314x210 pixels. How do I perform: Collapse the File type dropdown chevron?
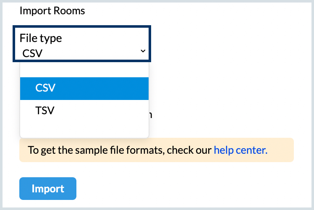point(143,51)
